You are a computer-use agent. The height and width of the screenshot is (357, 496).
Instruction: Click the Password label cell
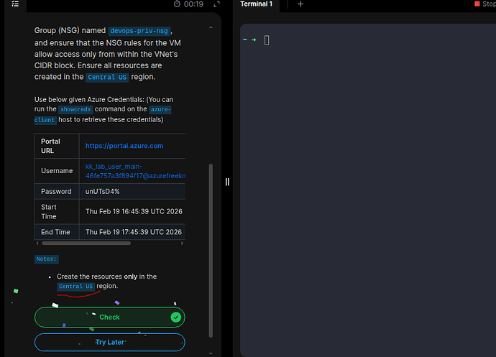57,191
